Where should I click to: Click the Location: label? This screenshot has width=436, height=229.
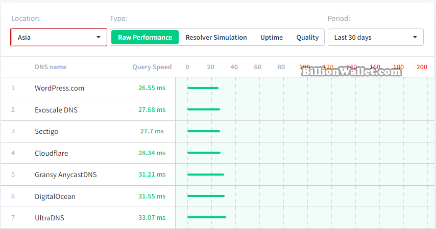26,19
